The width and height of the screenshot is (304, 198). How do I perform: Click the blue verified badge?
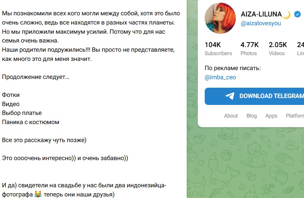[x=297, y=15]
